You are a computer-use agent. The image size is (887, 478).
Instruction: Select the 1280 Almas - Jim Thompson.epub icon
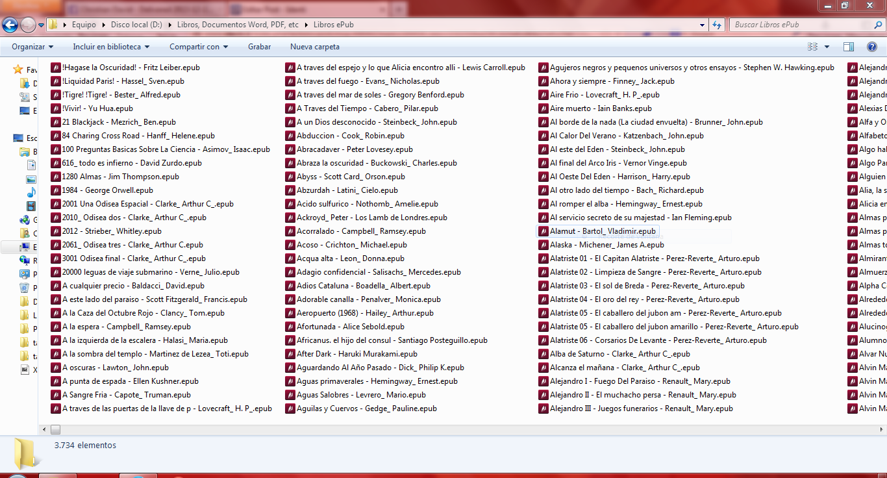coord(56,177)
